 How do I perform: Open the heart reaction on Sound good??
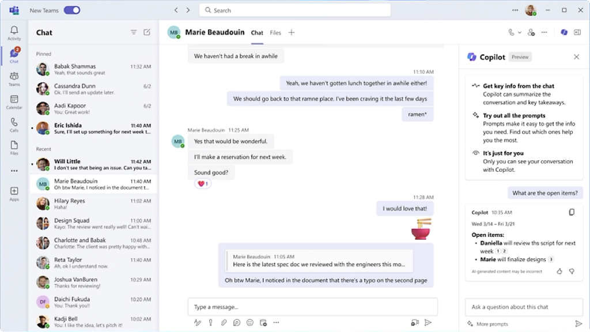(203, 184)
